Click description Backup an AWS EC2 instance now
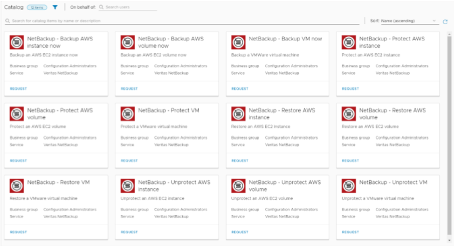Viewport: 454px width, 246px height. point(44,55)
